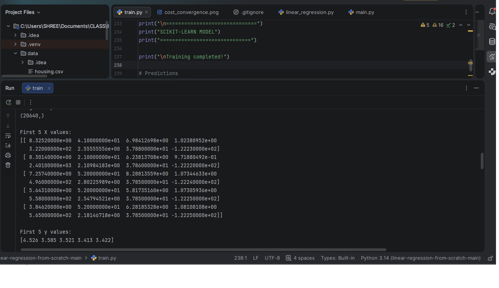Image resolution: width=499 pixels, height=288 pixels.
Task: Open editor tabs options menu
Action: pos(466,12)
